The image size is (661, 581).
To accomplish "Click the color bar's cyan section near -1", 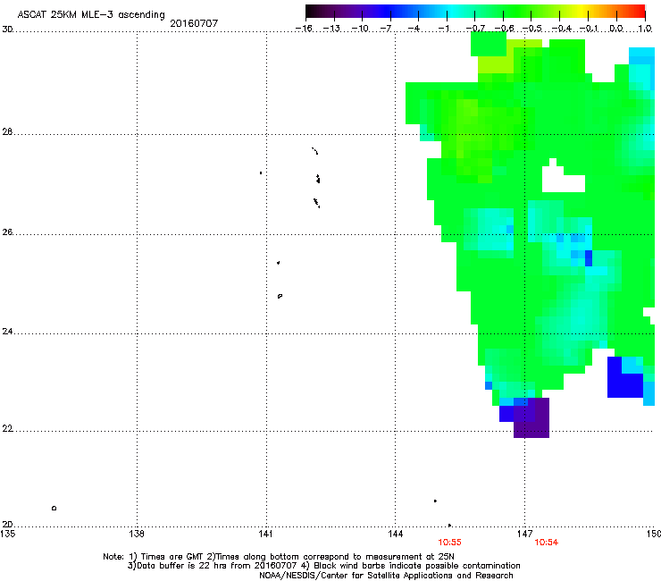I will coord(449,12).
